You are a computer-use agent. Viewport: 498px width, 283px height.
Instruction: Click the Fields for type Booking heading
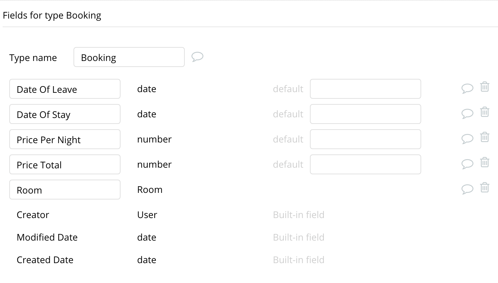pyautogui.click(x=52, y=15)
